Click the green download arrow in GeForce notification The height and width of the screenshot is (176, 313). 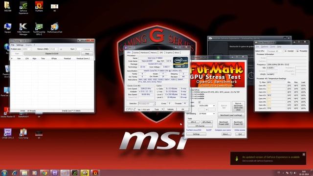point(237,158)
